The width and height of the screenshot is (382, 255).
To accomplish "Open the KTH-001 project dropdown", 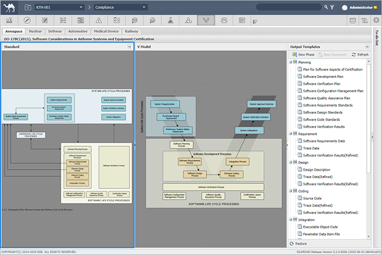I will (x=59, y=7).
